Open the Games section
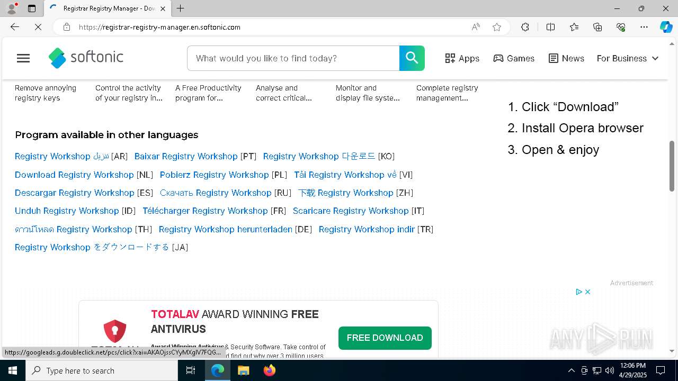The width and height of the screenshot is (678, 381). 514,58
